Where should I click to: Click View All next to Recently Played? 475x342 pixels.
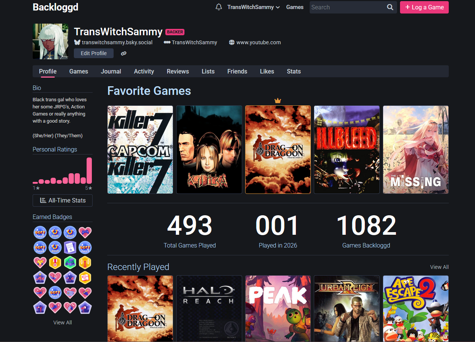(x=439, y=267)
